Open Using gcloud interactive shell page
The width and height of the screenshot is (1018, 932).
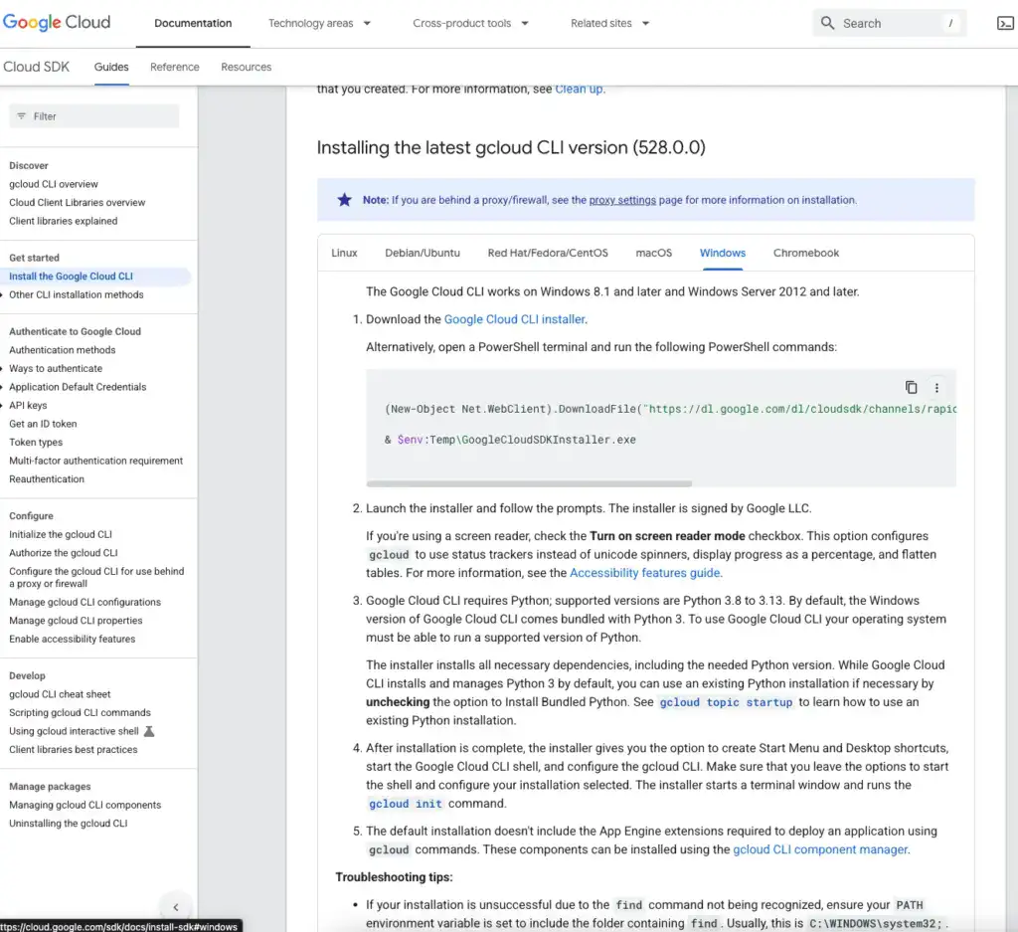(74, 731)
